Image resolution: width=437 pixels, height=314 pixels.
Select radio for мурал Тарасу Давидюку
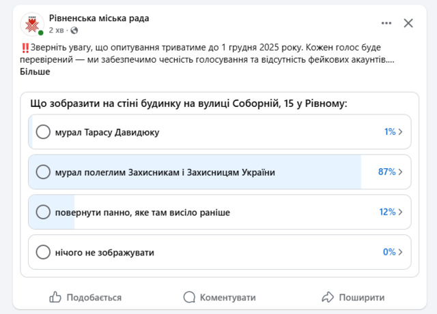tap(43, 132)
